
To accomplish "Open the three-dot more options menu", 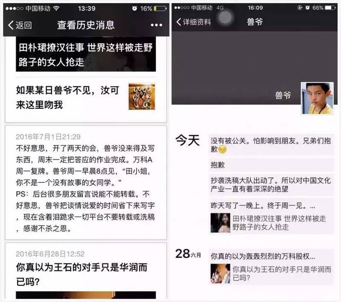I will (x=156, y=25).
